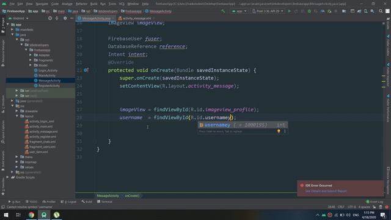Toggle the Resource Manager side panel
391x220 pixels.
pos(3,53)
